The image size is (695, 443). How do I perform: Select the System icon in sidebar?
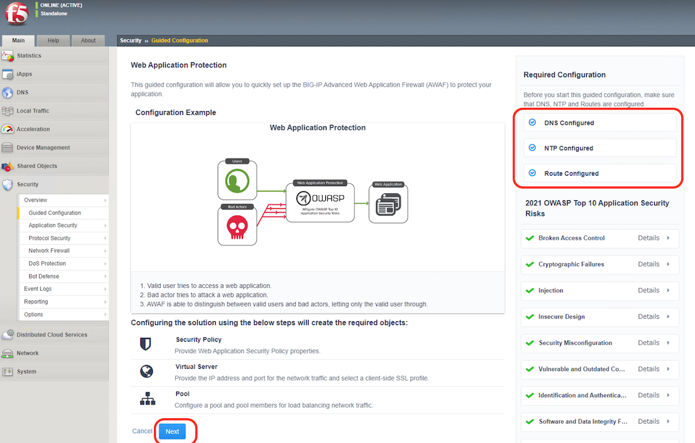7,372
